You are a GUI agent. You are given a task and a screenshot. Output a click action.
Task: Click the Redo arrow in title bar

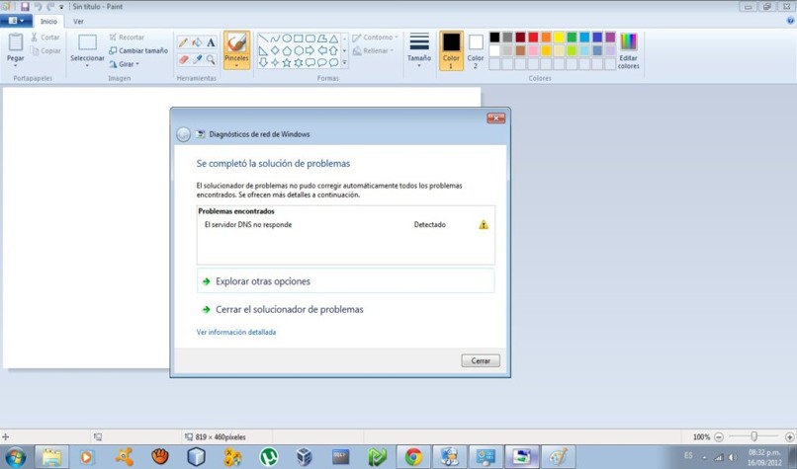pos(50,7)
